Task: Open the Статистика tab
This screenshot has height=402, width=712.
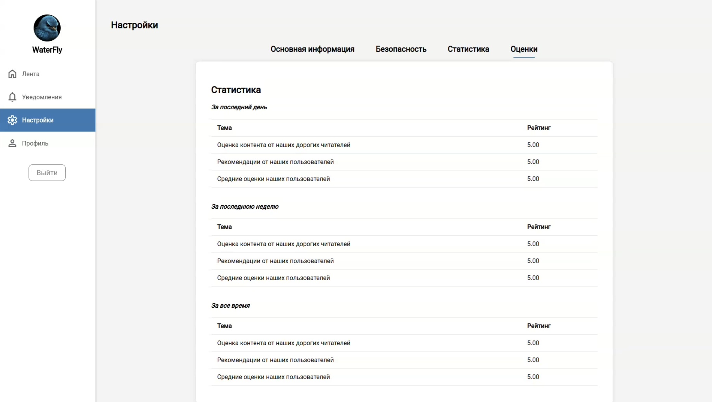Action: (468, 49)
